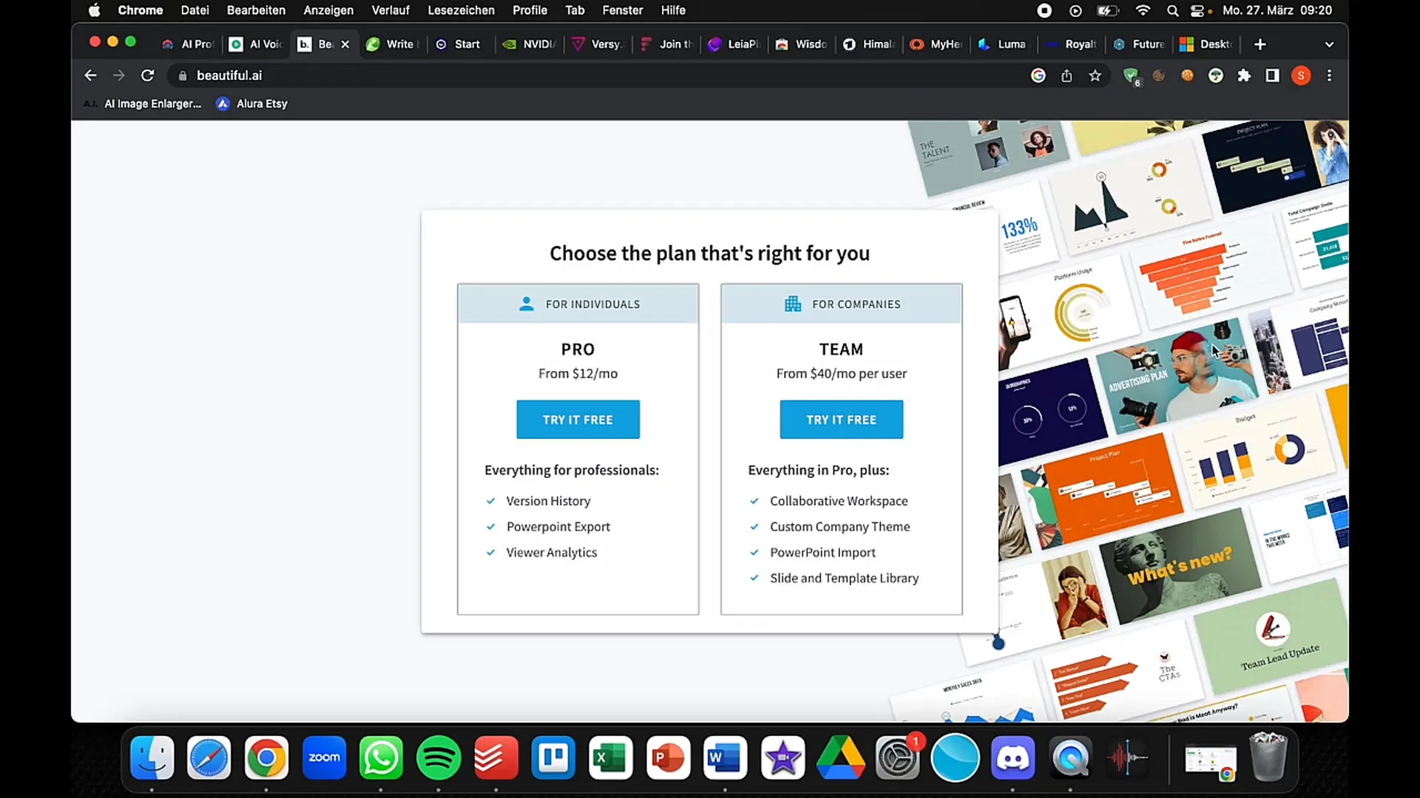This screenshot has height=798, width=1420.
Task: Open WhatsApp from the dock
Action: tap(382, 757)
